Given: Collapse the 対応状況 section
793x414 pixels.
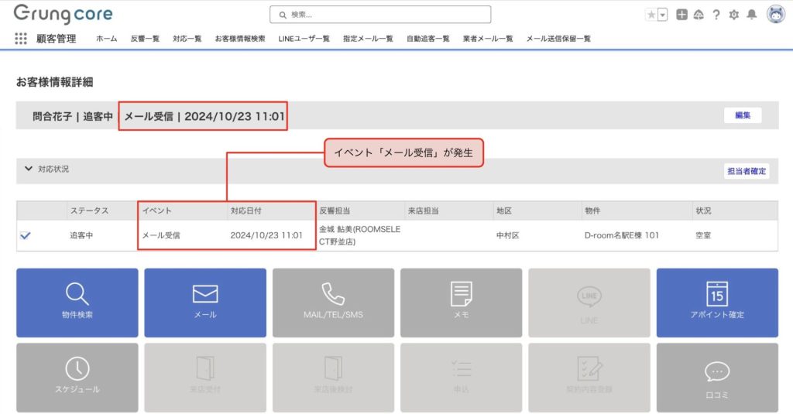Looking at the screenshot, I should pos(29,169).
